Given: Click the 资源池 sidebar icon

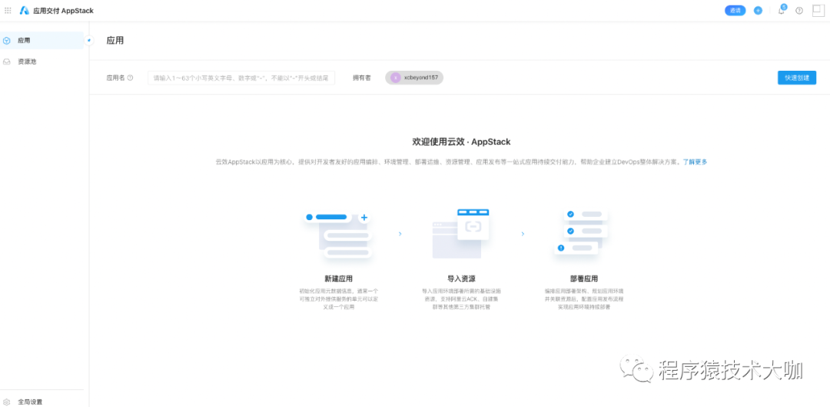Looking at the screenshot, I should [x=7, y=62].
